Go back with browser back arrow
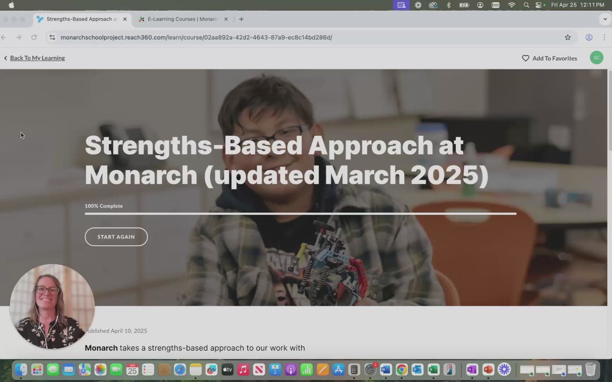 (4, 38)
